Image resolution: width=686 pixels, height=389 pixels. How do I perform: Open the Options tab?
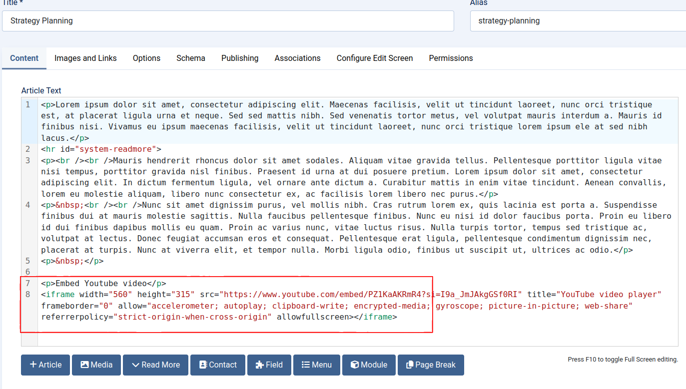pyautogui.click(x=146, y=58)
